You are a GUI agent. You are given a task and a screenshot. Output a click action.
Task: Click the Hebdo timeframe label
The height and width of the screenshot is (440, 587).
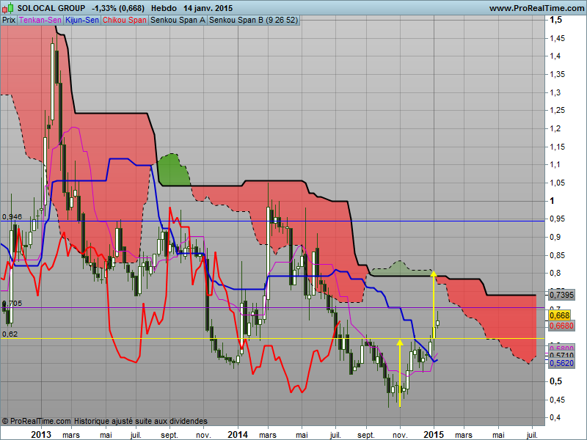tap(164, 8)
